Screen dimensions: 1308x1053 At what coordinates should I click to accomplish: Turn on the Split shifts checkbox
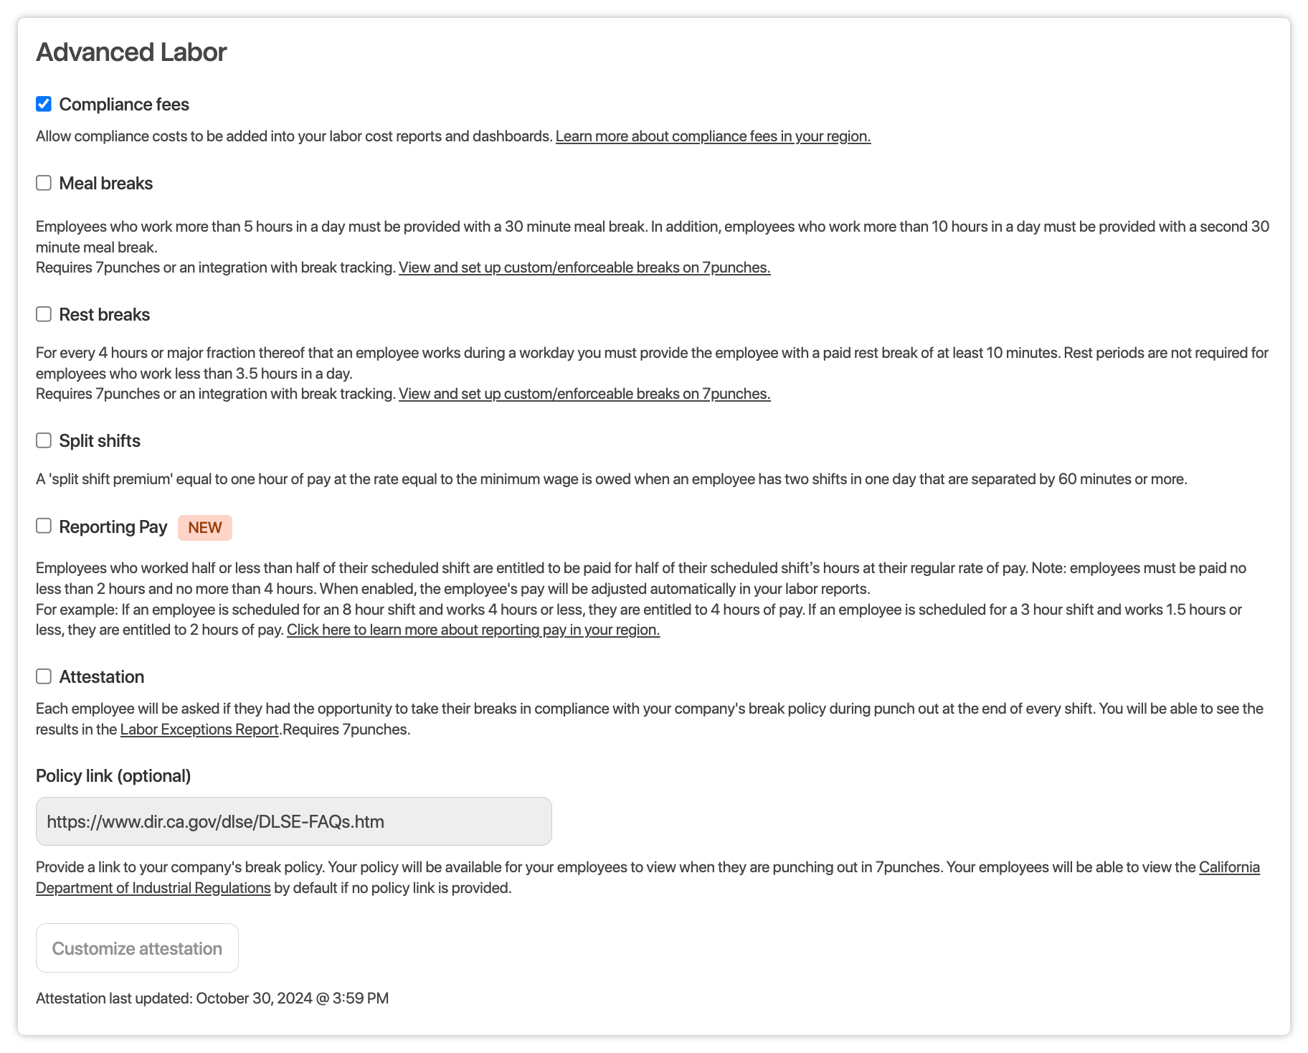(x=44, y=440)
